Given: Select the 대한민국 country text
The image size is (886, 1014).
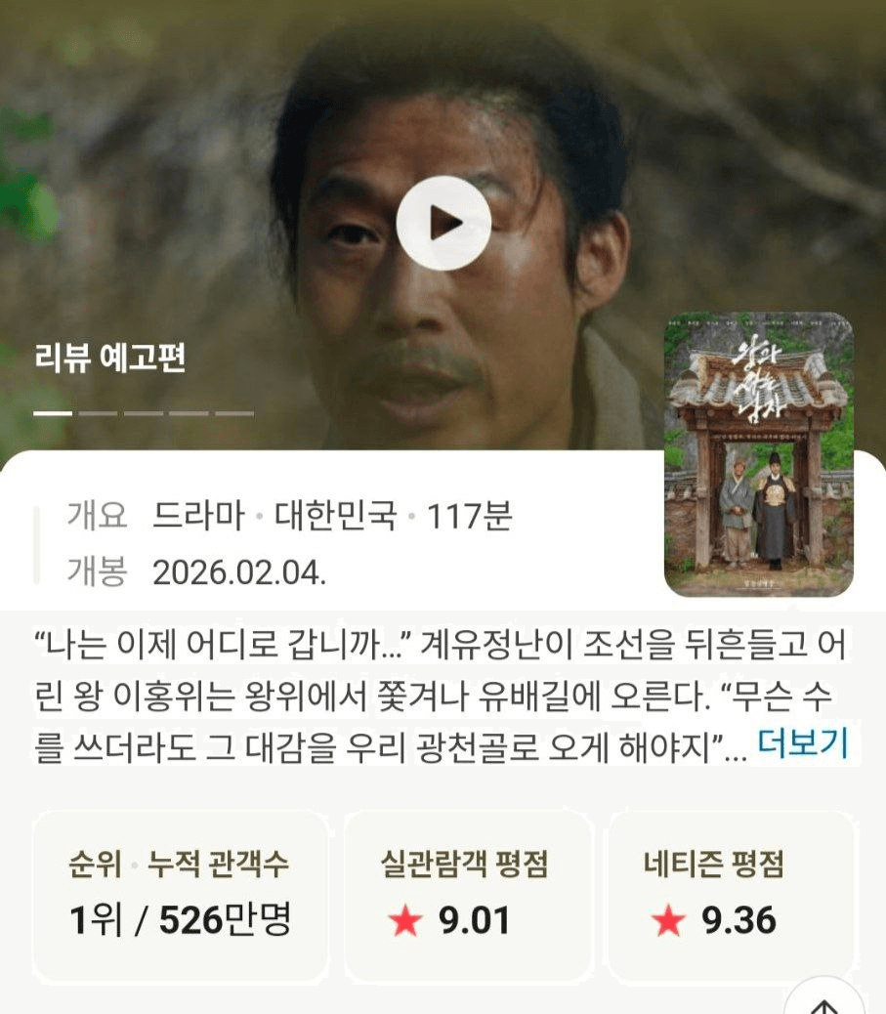Looking at the screenshot, I should click(x=336, y=516).
